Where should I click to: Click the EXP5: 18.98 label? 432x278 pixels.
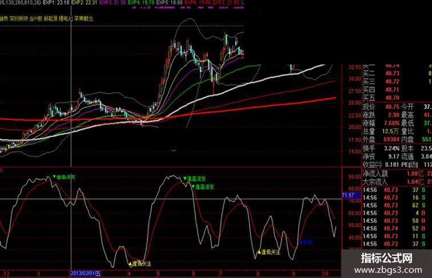click(170, 2)
